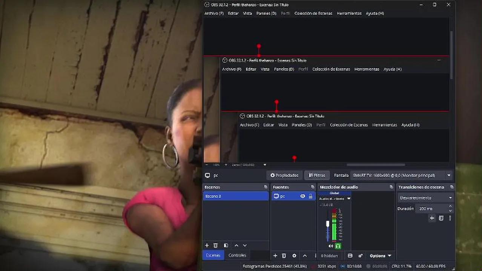Remove selected source with trash icon
482x271 pixels.
[x=284, y=256]
